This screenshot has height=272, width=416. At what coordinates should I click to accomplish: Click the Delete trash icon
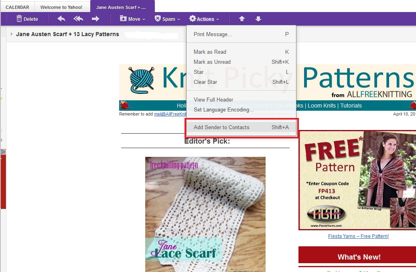[x=19, y=18]
